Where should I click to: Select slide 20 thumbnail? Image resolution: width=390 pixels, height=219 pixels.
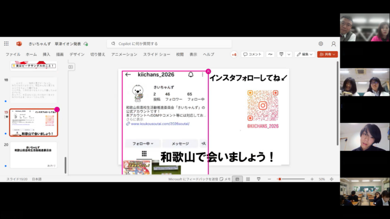coord(34,155)
